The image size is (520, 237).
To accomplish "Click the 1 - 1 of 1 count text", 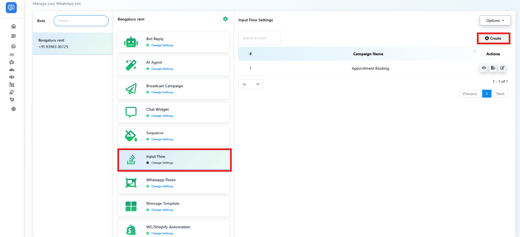I will click(x=500, y=82).
